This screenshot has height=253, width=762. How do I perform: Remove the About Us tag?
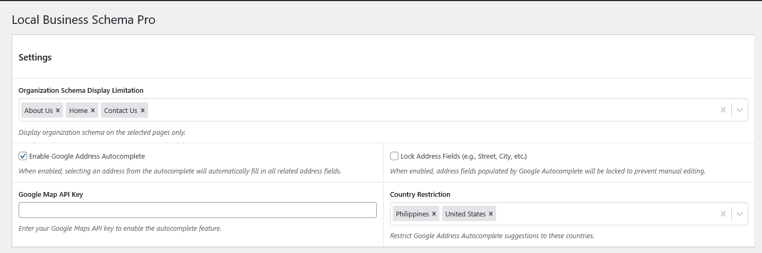click(58, 110)
